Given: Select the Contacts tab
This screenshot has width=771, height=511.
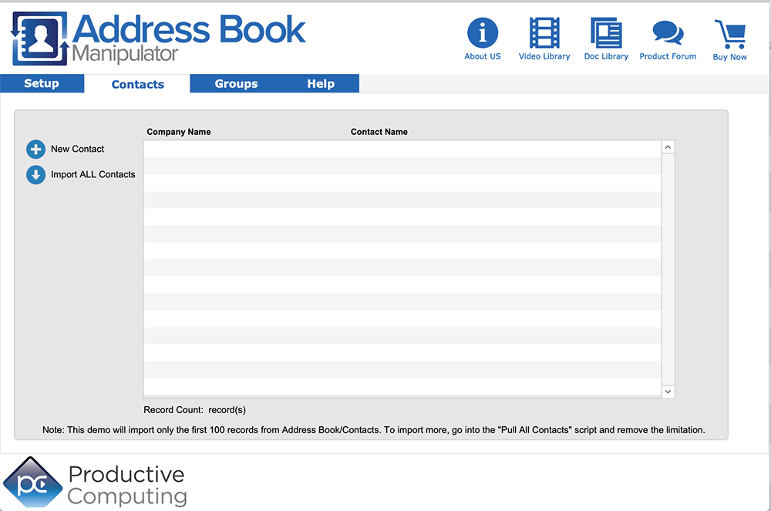Looking at the screenshot, I should pos(137,83).
